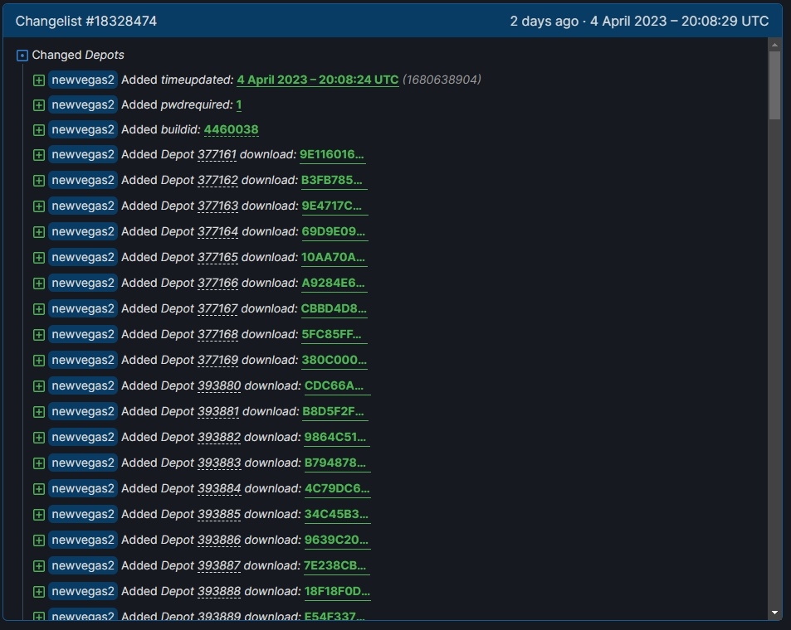Screen dimensions: 791x630
Task: Click newvegas2 branch tag on Depot 377167 row
Action: click(x=83, y=309)
